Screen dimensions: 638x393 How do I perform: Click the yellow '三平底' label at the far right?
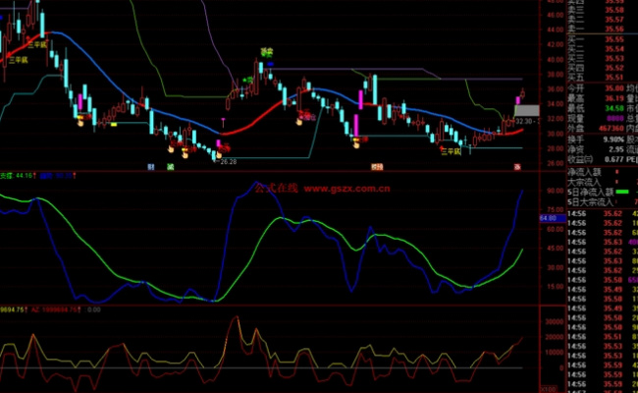[451, 151]
